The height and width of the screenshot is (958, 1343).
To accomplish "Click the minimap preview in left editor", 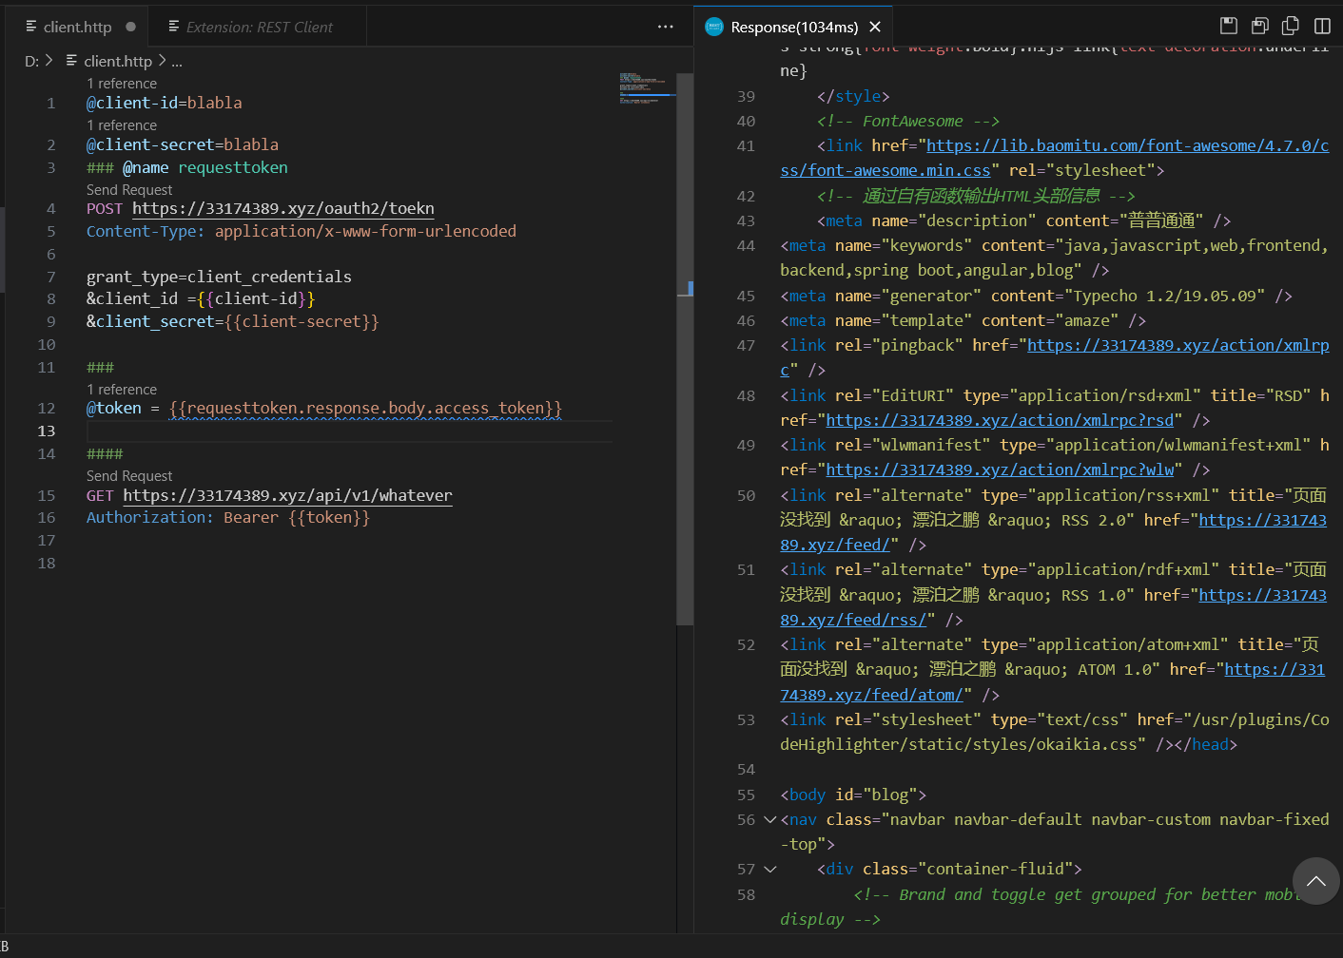I will (647, 88).
